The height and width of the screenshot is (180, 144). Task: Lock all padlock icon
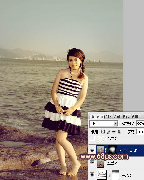coord(119,132)
